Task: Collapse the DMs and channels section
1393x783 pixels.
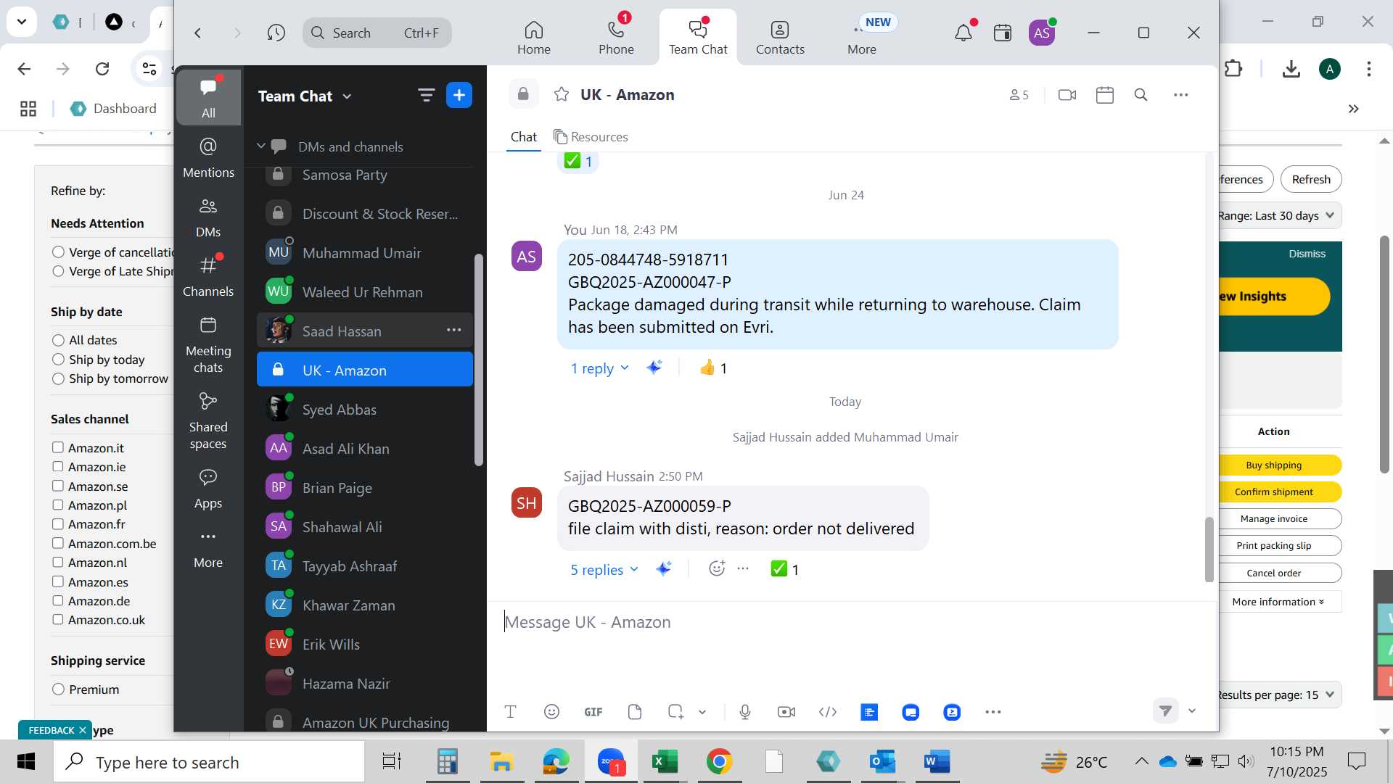Action: pyautogui.click(x=260, y=146)
